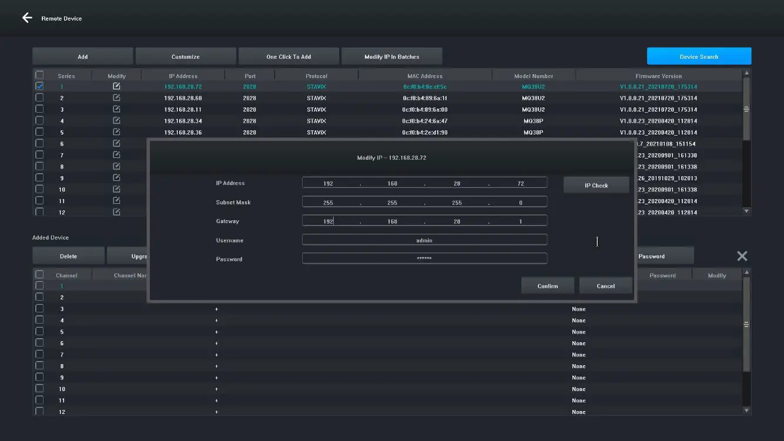
Task: Click the Username input field
Action: coord(424,240)
